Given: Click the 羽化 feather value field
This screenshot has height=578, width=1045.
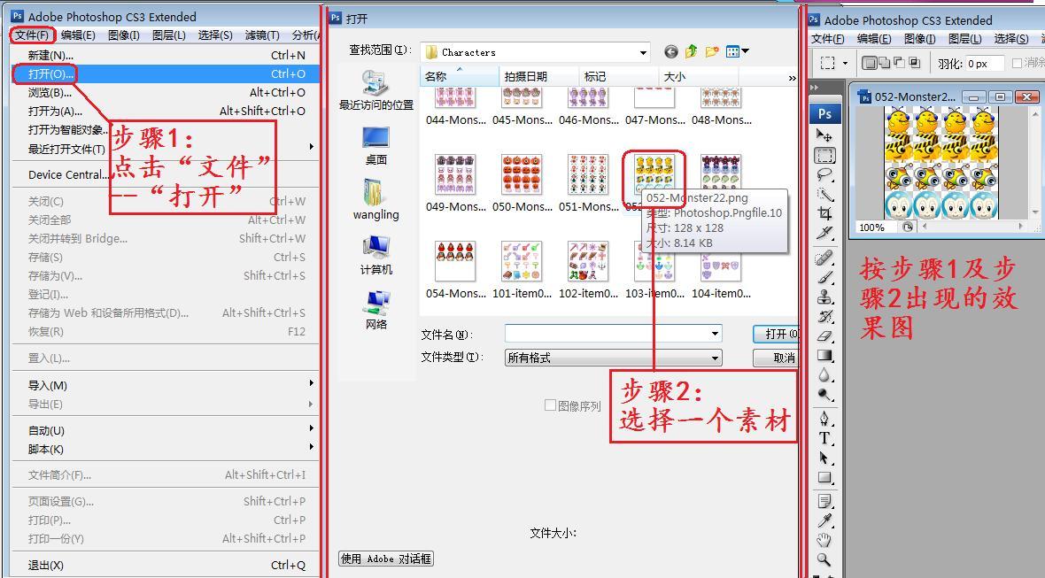Looking at the screenshot, I should tap(985, 63).
